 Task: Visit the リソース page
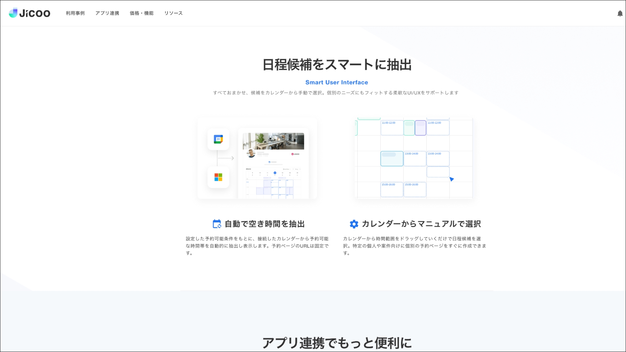[x=173, y=13]
